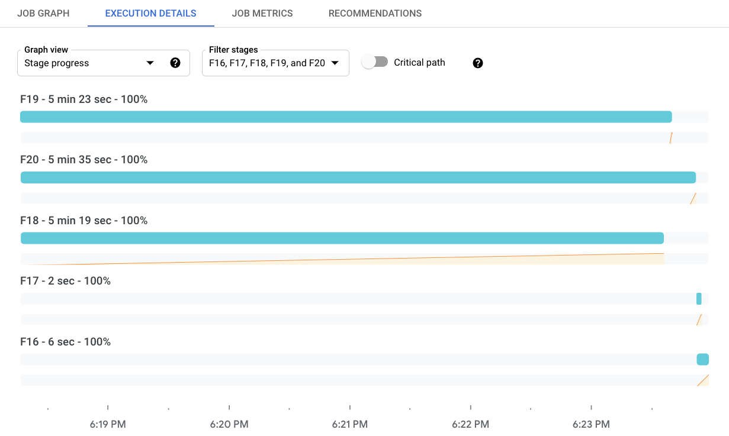Click help icon beside Graph view dropdown

point(175,63)
